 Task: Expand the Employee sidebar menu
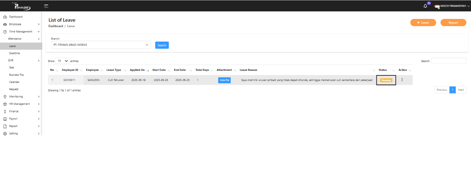click(x=15, y=24)
